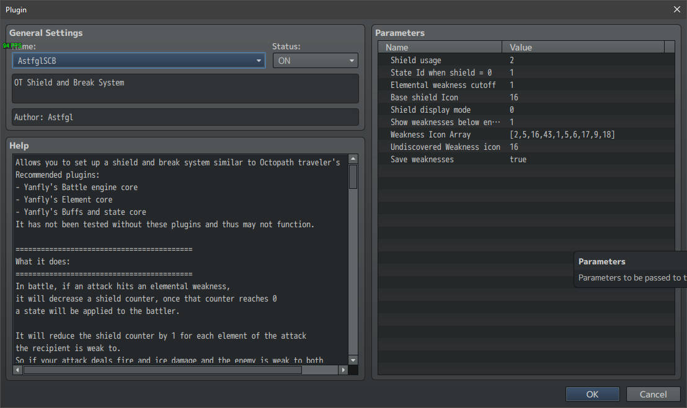Open the plugin Name dropdown AstfglSCB
This screenshot has height=408, width=687.
tap(138, 61)
